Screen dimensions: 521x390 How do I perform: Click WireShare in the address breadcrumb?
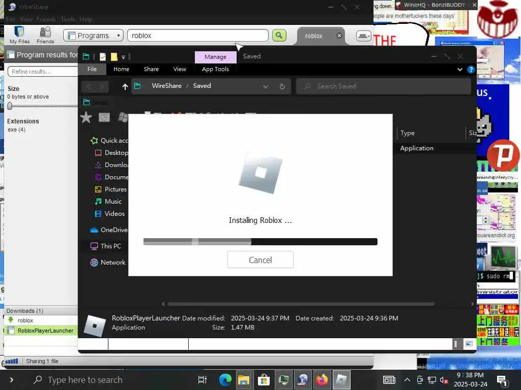click(x=167, y=85)
